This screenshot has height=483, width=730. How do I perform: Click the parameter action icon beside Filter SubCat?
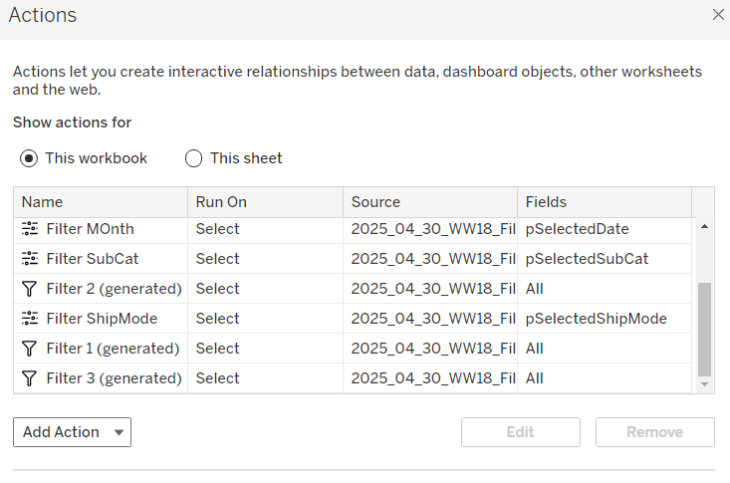29,259
